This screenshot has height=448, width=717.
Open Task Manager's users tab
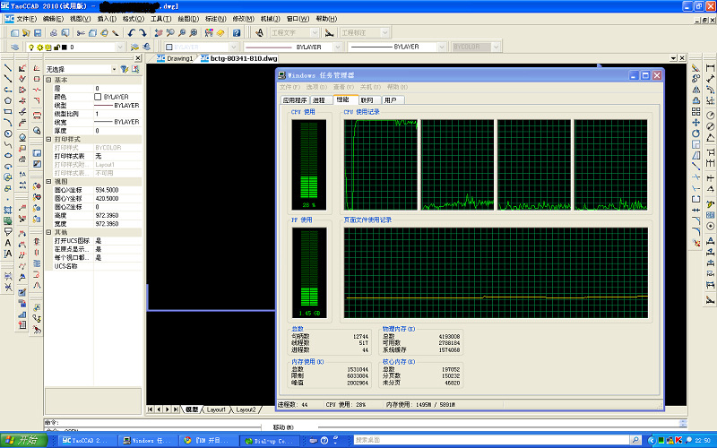coord(391,100)
